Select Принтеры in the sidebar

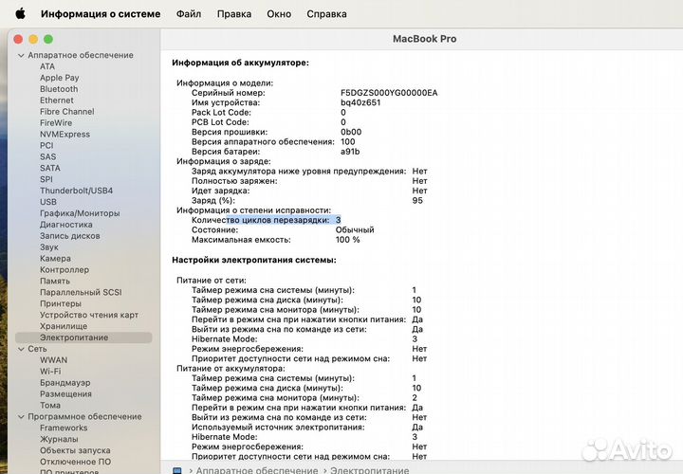pyautogui.click(x=61, y=304)
